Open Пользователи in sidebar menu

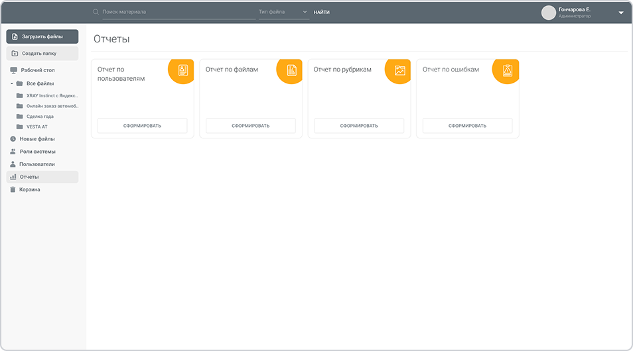tap(36, 164)
